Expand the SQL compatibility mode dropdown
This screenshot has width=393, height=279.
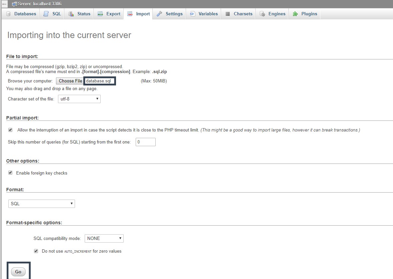pos(104,238)
